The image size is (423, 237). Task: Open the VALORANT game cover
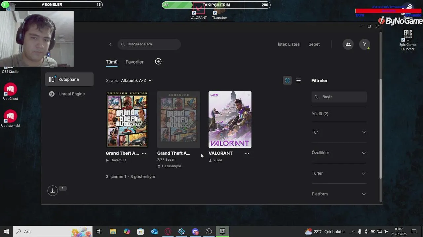(230, 119)
